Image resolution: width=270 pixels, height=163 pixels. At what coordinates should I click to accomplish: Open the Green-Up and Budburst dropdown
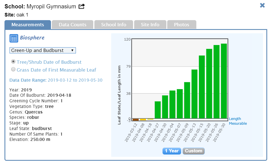coord(43,50)
